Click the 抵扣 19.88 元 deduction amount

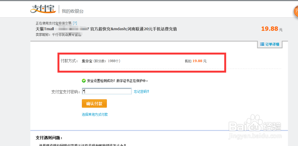click(x=195, y=61)
